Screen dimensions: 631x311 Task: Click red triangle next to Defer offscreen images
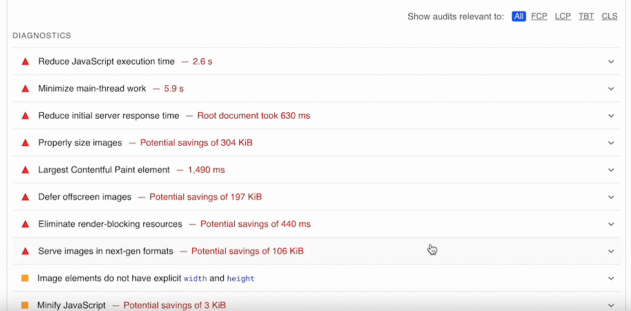pos(25,197)
